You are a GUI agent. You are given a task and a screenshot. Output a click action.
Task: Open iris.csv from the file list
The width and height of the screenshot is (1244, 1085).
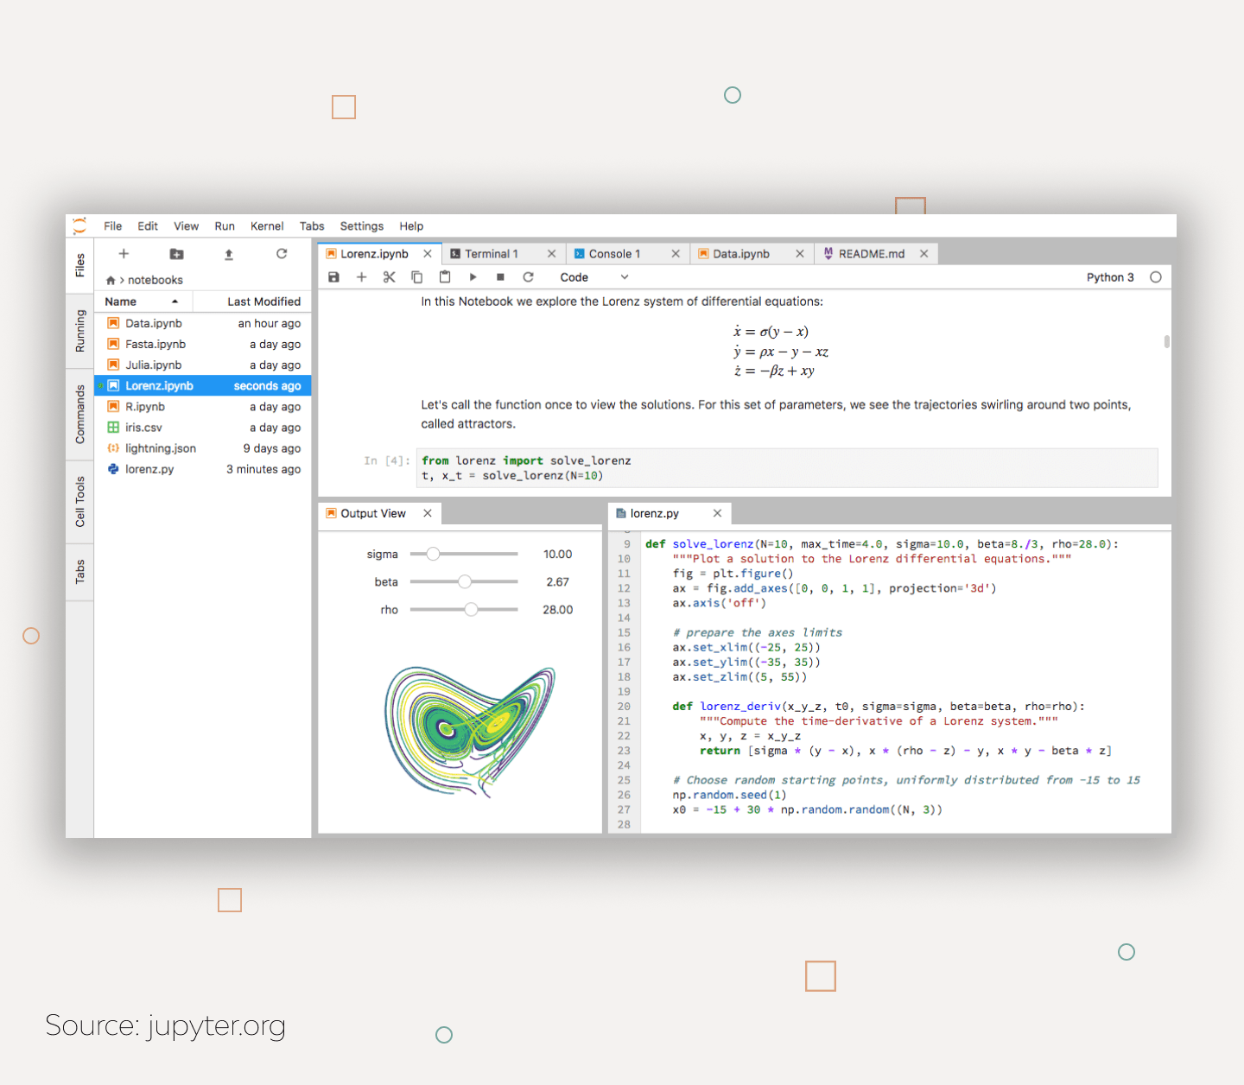[143, 428]
